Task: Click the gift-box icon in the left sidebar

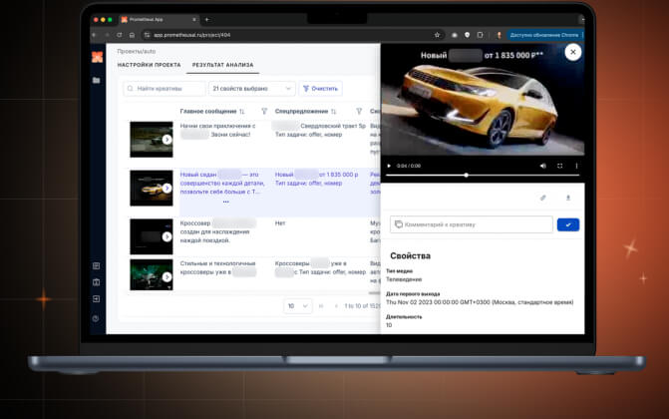Action: [x=97, y=282]
